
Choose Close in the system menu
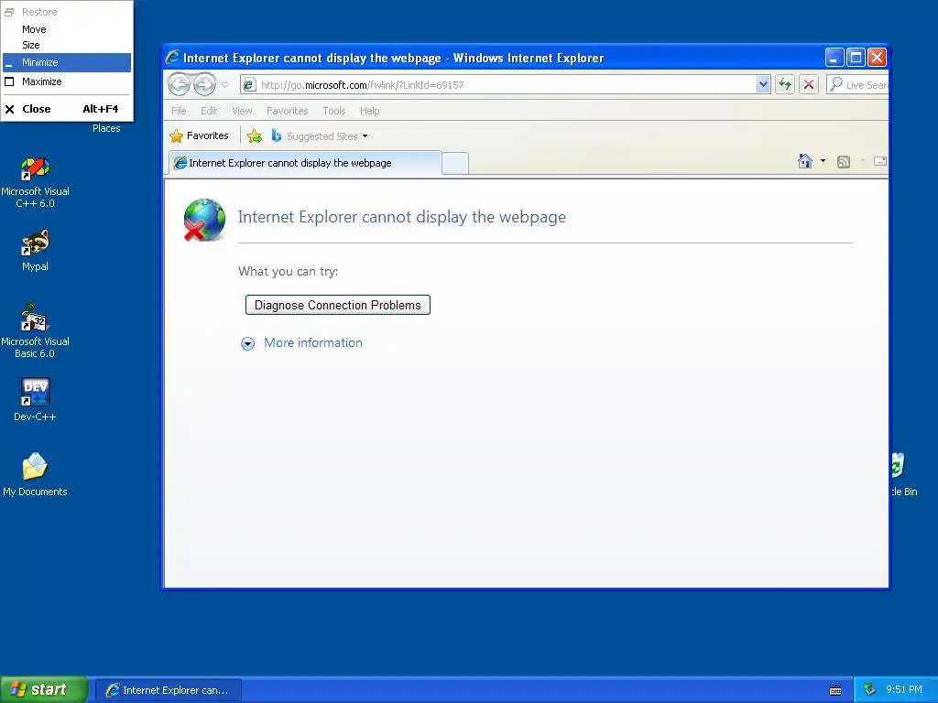tap(67, 109)
